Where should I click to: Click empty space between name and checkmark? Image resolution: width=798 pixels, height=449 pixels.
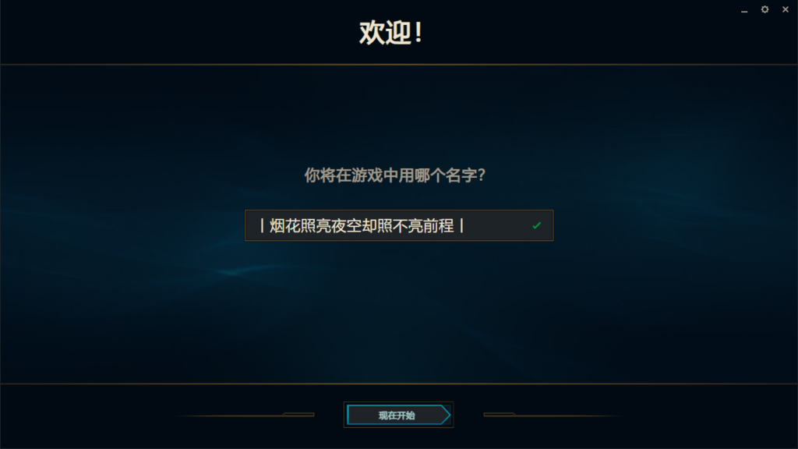tap(499, 226)
